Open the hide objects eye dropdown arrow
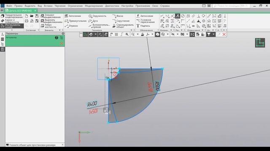The width and height of the screenshot is (270, 151). click(178, 34)
